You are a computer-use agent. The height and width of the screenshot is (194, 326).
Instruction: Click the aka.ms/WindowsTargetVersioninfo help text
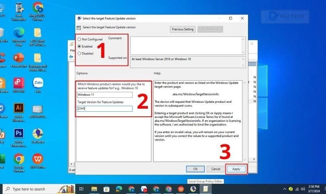(196, 94)
